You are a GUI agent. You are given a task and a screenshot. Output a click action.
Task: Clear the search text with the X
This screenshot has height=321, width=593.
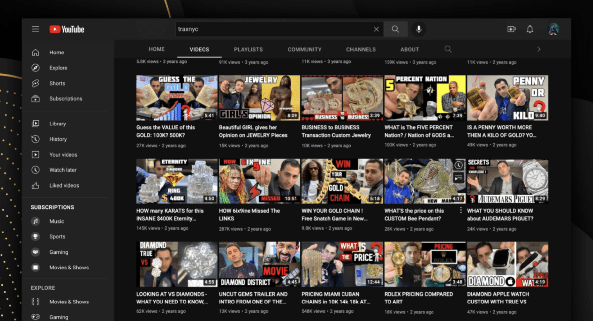pos(376,29)
